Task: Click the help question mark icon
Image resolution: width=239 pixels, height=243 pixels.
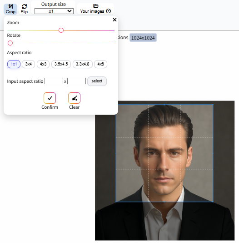Action: (109, 11)
